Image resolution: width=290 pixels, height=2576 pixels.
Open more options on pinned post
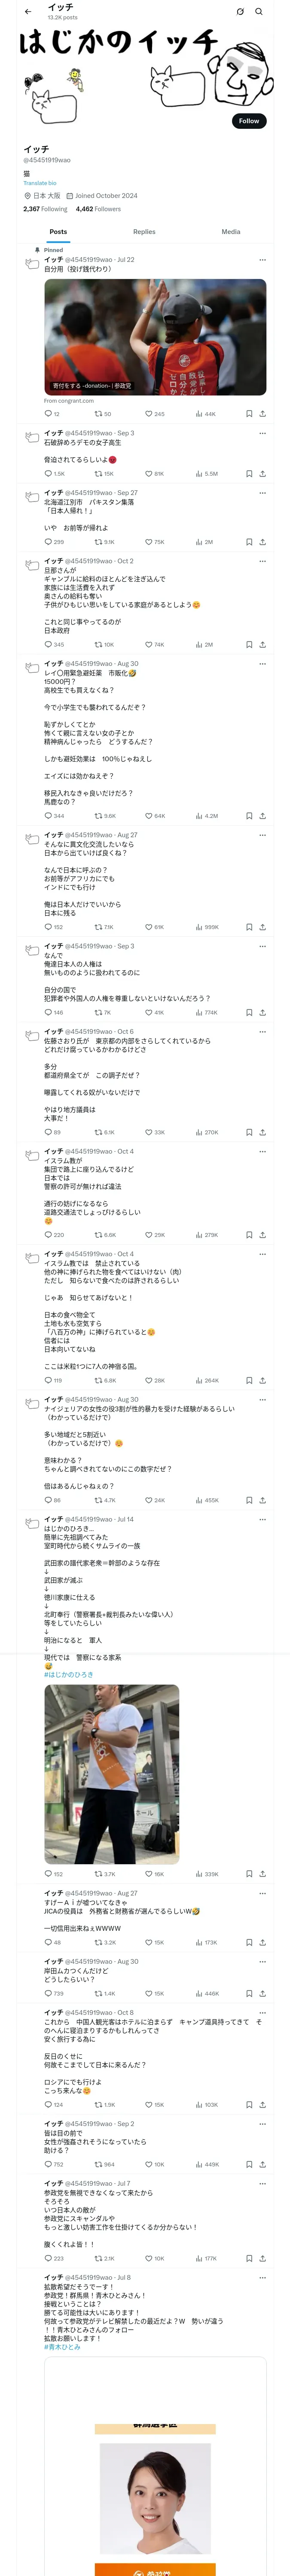(x=263, y=260)
